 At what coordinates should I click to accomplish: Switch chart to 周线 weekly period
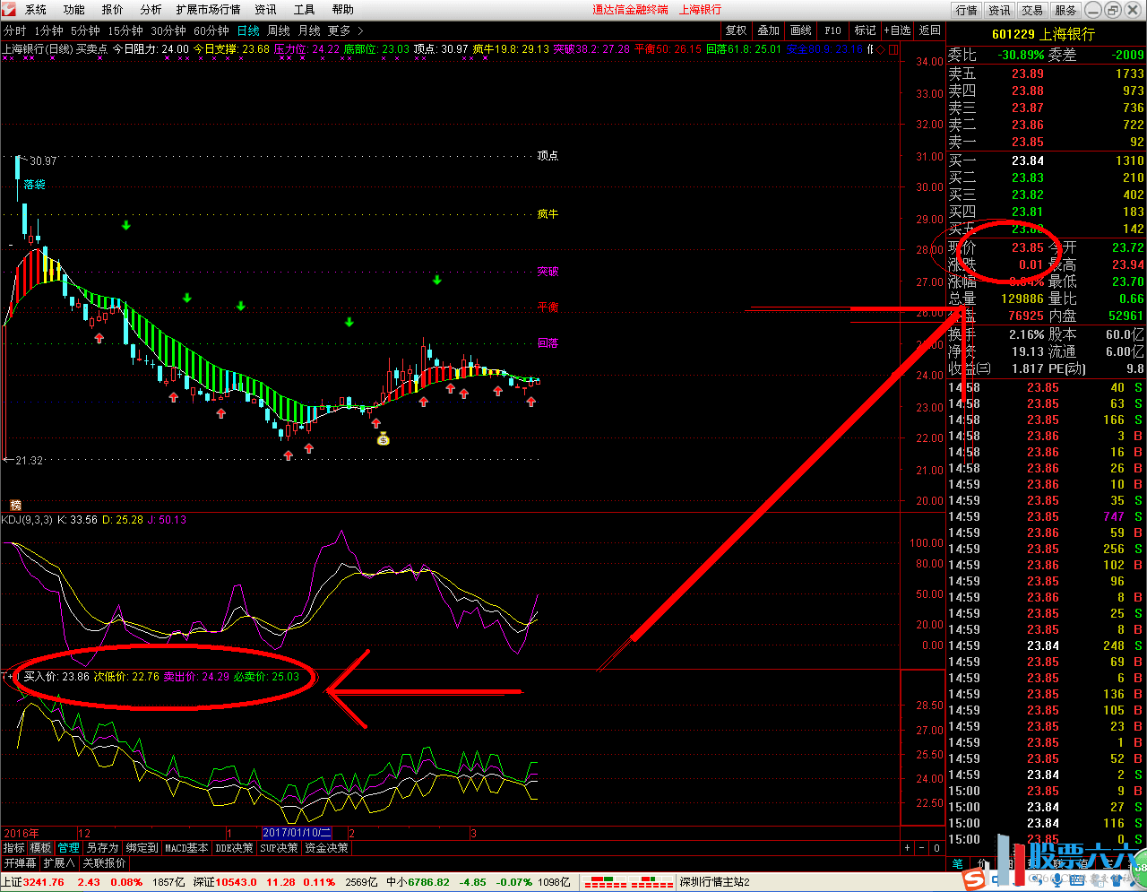click(279, 30)
